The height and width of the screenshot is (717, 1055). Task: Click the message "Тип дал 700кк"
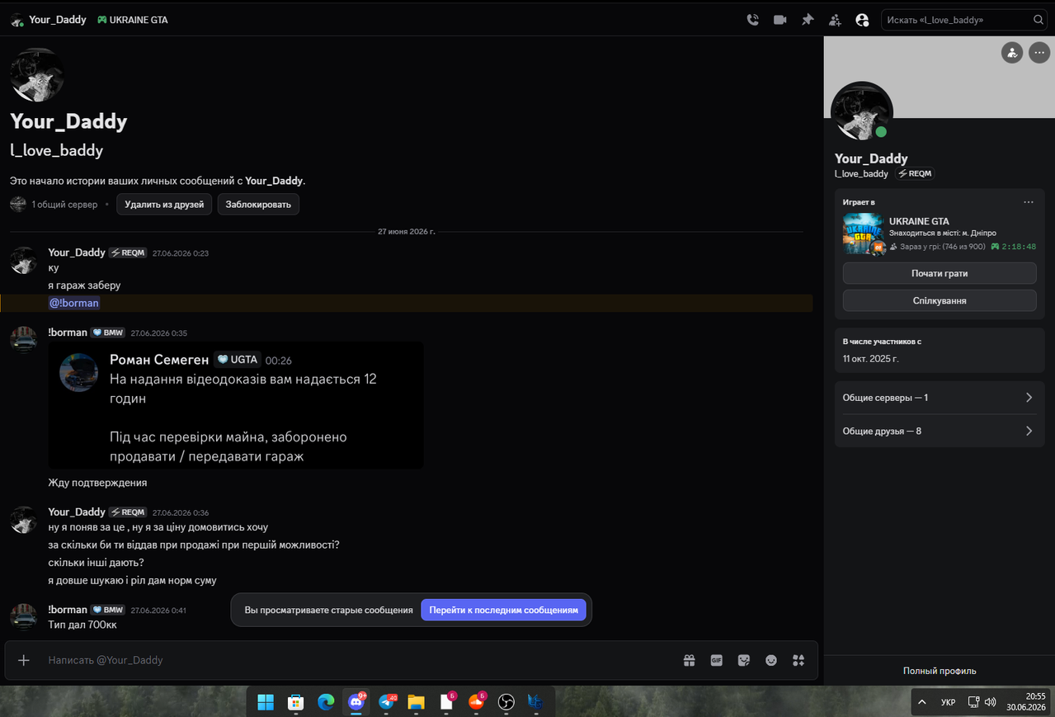[82, 625]
